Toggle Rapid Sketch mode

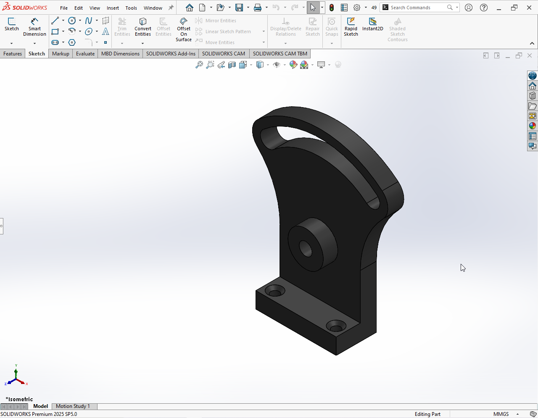[351, 26]
